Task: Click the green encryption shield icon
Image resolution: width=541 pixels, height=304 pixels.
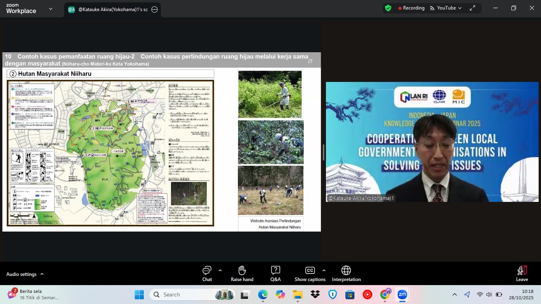Action: pos(388,8)
